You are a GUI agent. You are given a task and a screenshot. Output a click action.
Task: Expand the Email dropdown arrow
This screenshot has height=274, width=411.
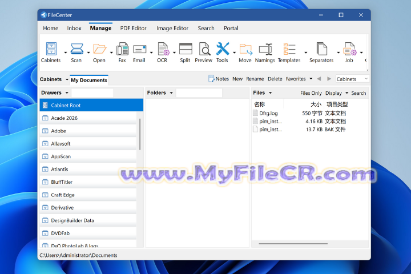coord(151,53)
